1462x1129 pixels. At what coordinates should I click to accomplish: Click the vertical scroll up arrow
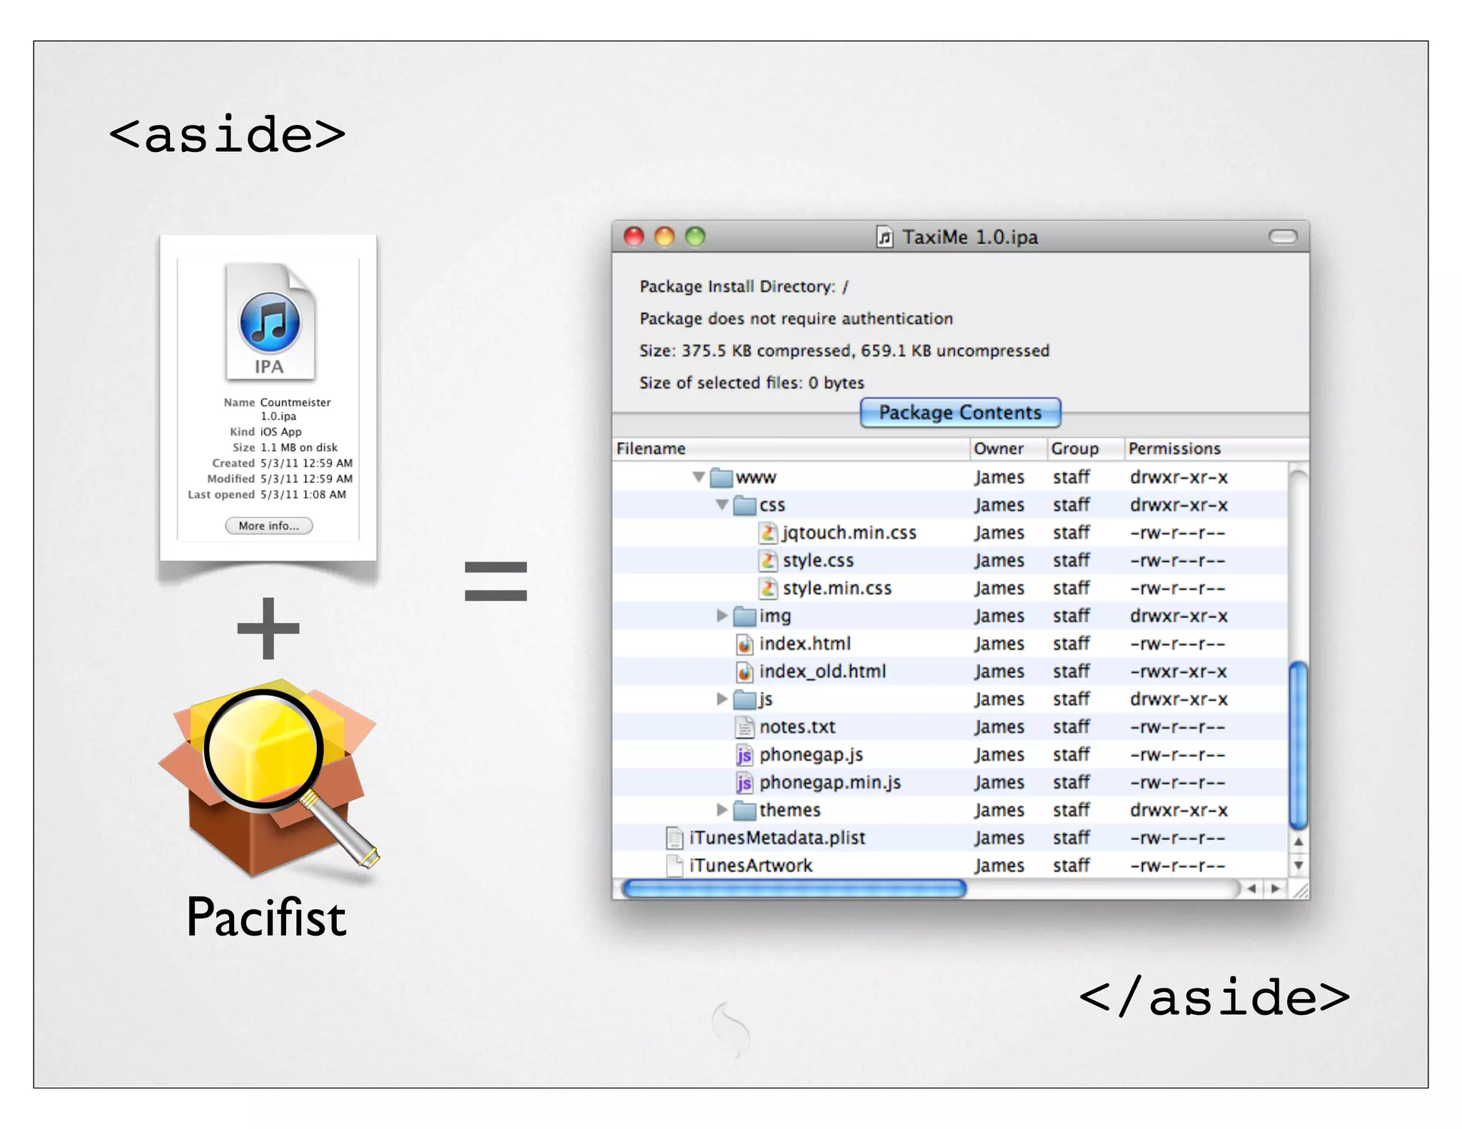point(1299,842)
